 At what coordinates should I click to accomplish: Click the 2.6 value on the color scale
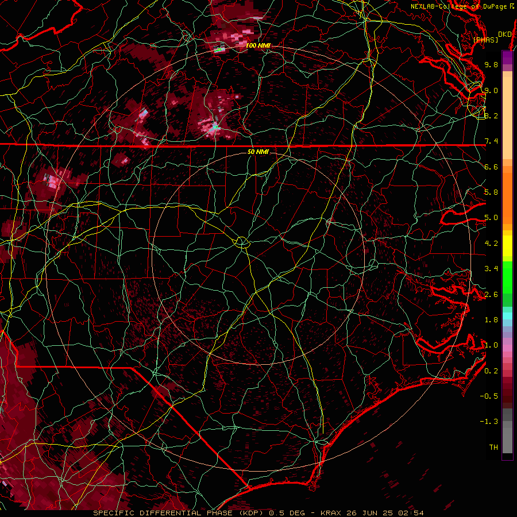pos(491,295)
